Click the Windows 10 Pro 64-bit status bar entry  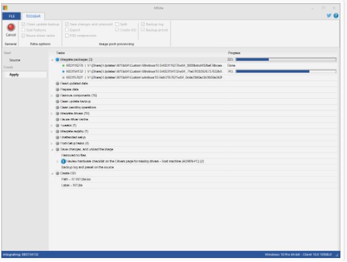tap(298, 255)
